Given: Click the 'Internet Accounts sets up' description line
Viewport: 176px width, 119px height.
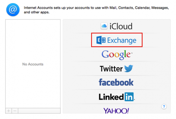Looking at the screenshot, I should [96, 8].
